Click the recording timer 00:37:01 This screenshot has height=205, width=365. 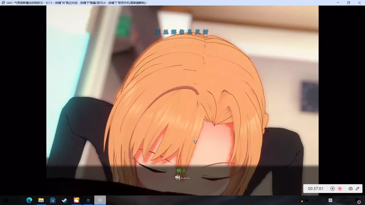click(315, 188)
